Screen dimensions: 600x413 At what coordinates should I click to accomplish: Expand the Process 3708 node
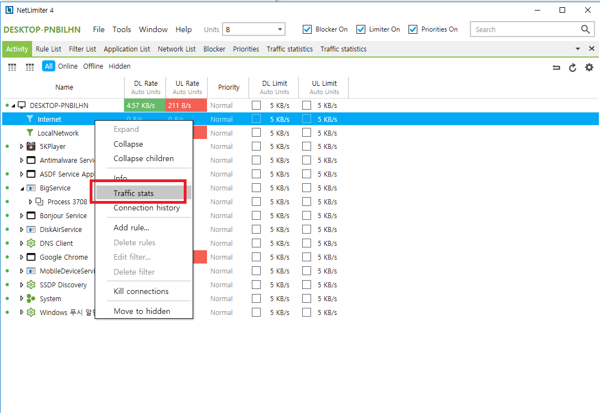(x=30, y=202)
